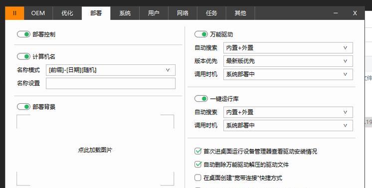372x188 pixels.
Task: Open the 优化 tab
Action: [67, 13]
